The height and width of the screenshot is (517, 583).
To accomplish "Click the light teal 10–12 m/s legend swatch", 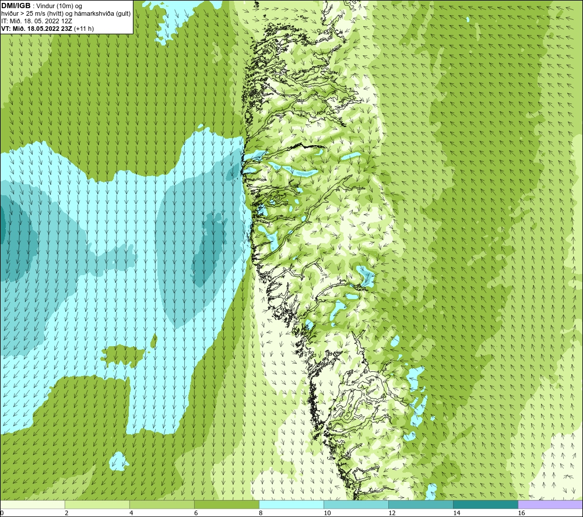I will [x=356, y=504].
